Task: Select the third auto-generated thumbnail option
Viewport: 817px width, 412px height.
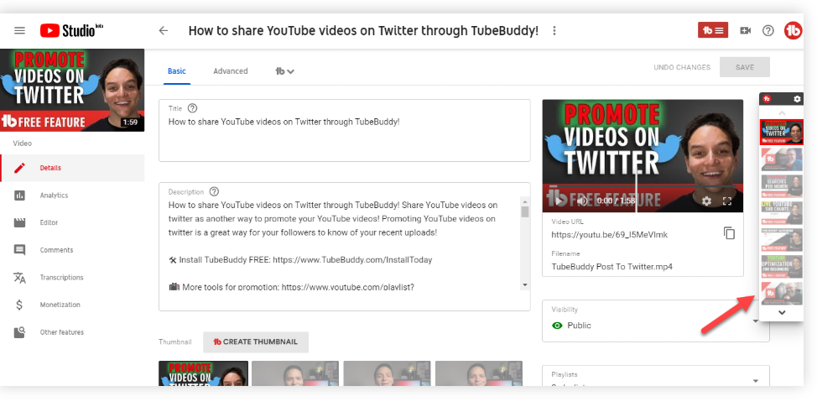Action: pyautogui.click(x=388, y=373)
